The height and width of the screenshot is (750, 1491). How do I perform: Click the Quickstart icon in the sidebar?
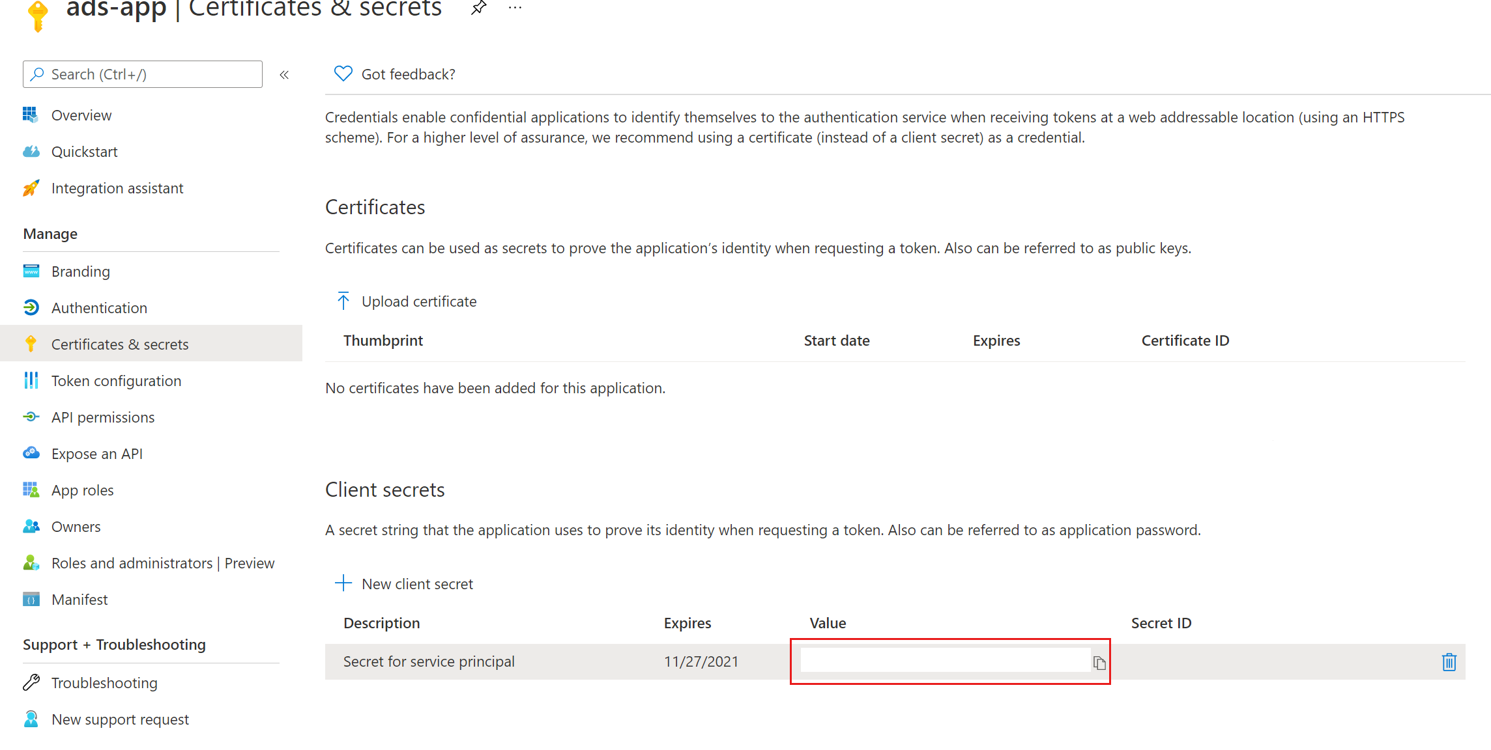click(31, 151)
